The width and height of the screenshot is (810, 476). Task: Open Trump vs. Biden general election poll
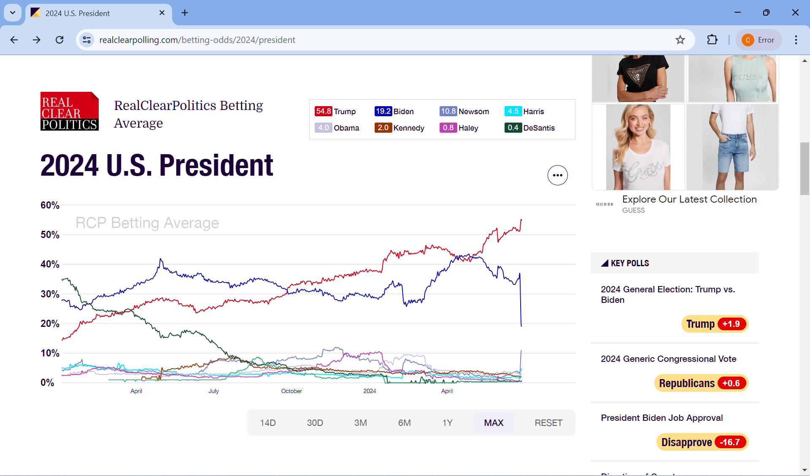(x=667, y=294)
